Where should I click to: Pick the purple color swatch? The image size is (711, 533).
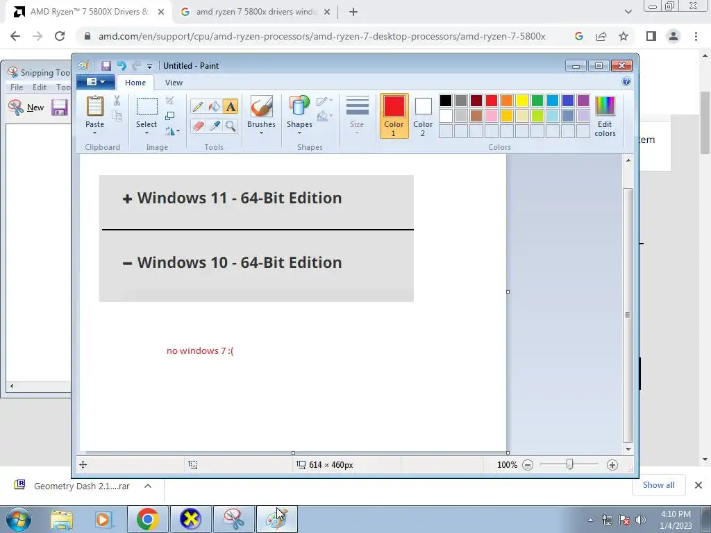[583, 101]
